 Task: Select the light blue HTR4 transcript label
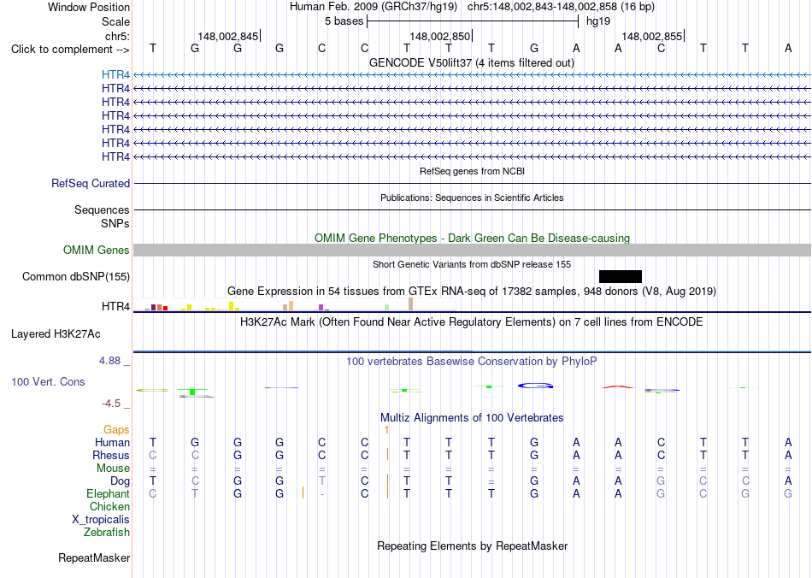click(x=115, y=75)
